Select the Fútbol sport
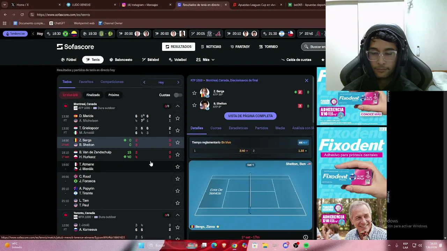 68,60
